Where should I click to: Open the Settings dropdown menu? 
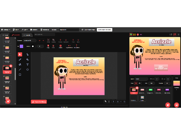tap(6, 30)
